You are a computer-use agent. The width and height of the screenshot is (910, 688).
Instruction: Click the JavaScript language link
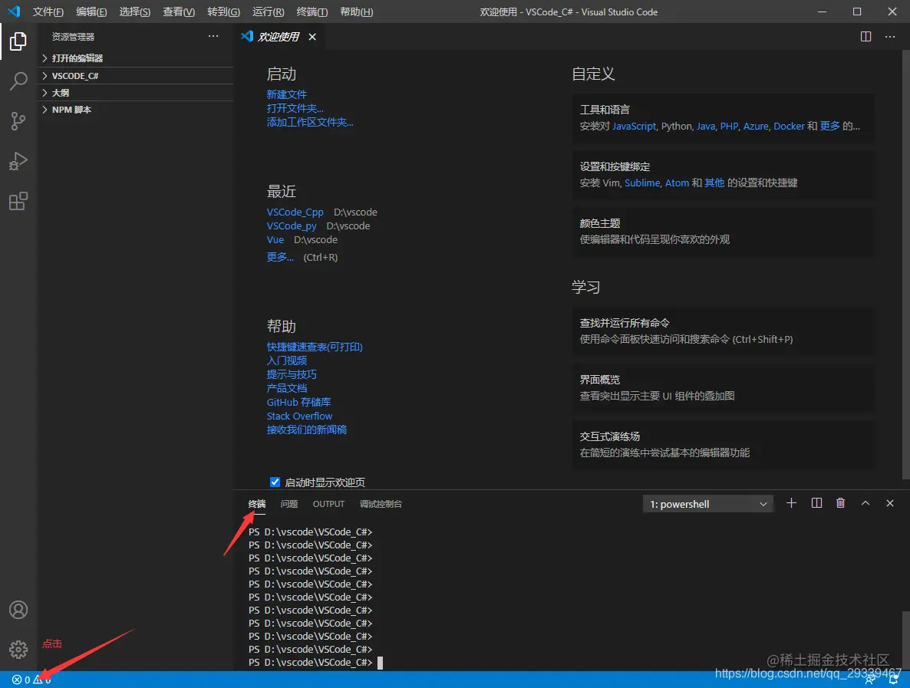[634, 127]
